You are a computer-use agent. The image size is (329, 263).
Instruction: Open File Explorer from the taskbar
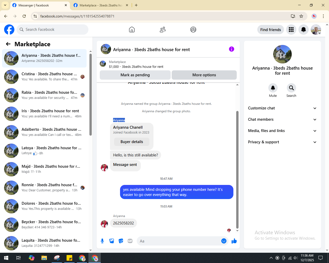(44, 258)
